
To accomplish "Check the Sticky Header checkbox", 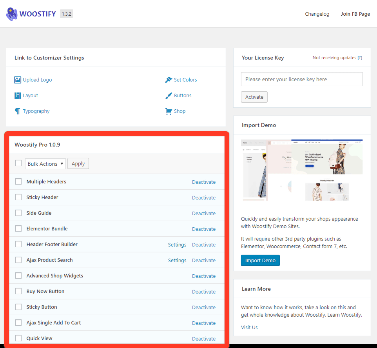I will [x=18, y=197].
